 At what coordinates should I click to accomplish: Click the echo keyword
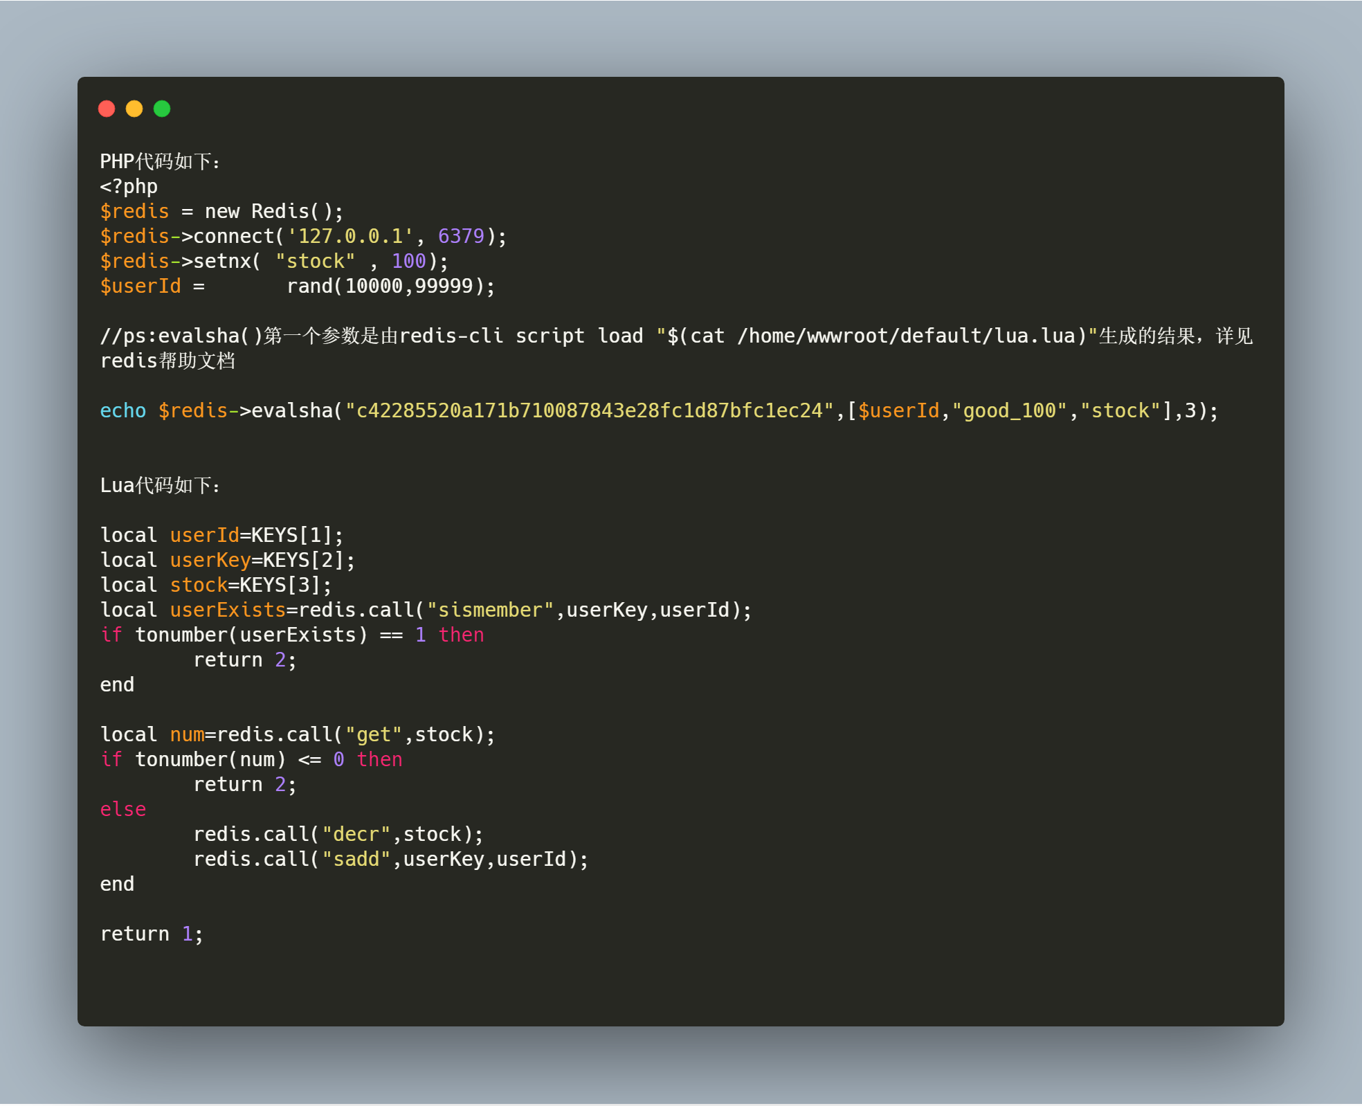pos(123,410)
